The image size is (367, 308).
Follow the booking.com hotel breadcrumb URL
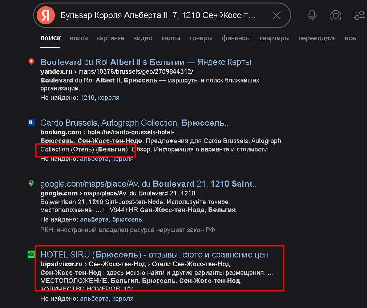(x=110, y=132)
